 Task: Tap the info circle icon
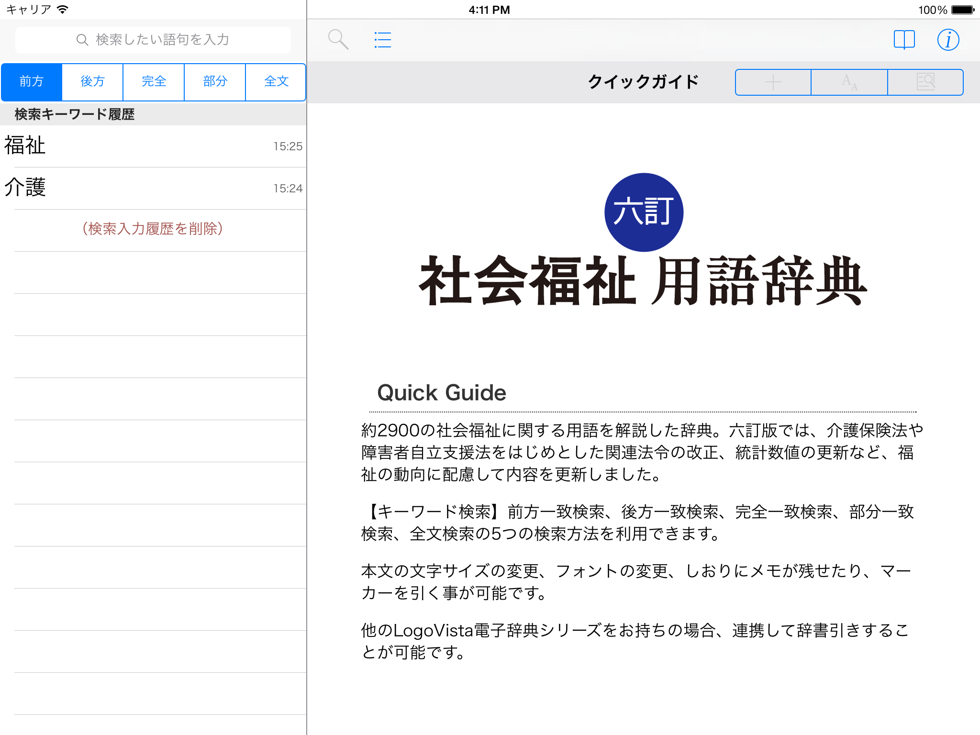(947, 40)
